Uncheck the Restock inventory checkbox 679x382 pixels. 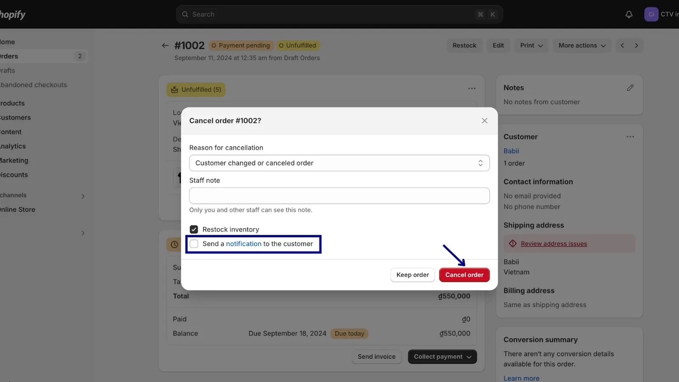coord(194,230)
